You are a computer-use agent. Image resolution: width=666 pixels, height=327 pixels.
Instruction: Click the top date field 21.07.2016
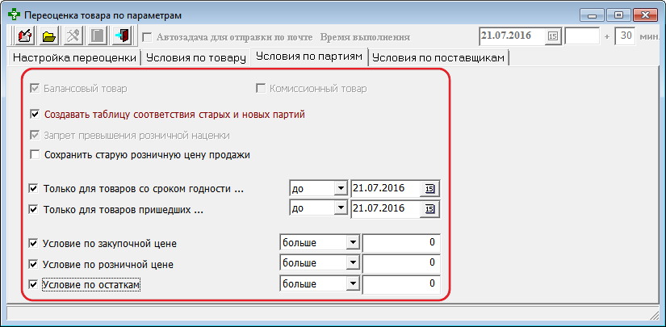pos(513,36)
